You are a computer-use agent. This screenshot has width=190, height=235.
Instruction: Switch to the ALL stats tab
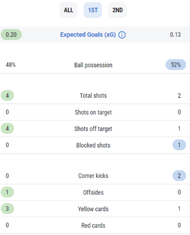pyautogui.click(x=68, y=10)
